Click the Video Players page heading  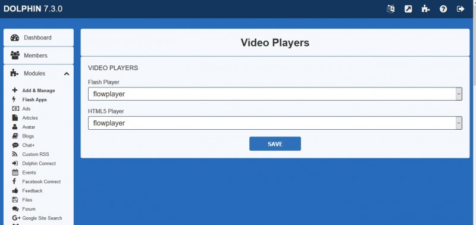(275, 43)
